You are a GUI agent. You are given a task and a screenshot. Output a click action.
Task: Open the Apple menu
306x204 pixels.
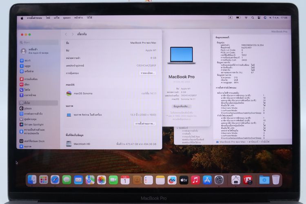pyautogui.click(x=22, y=18)
